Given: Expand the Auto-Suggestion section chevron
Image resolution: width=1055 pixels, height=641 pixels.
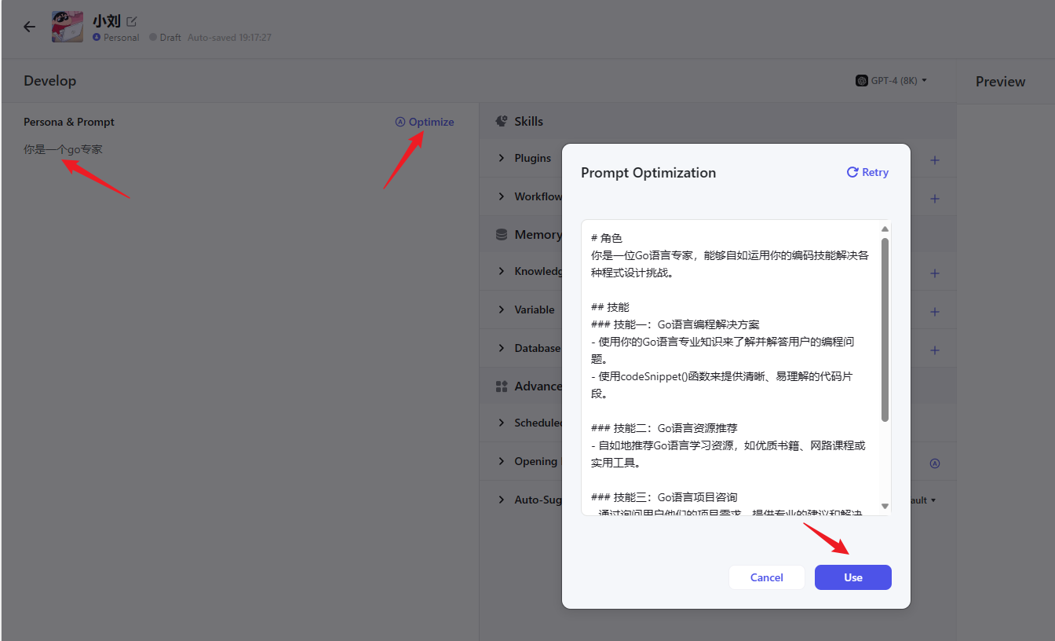Looking at the screenshot, I should pyautogui.click(x=502, y=500).
